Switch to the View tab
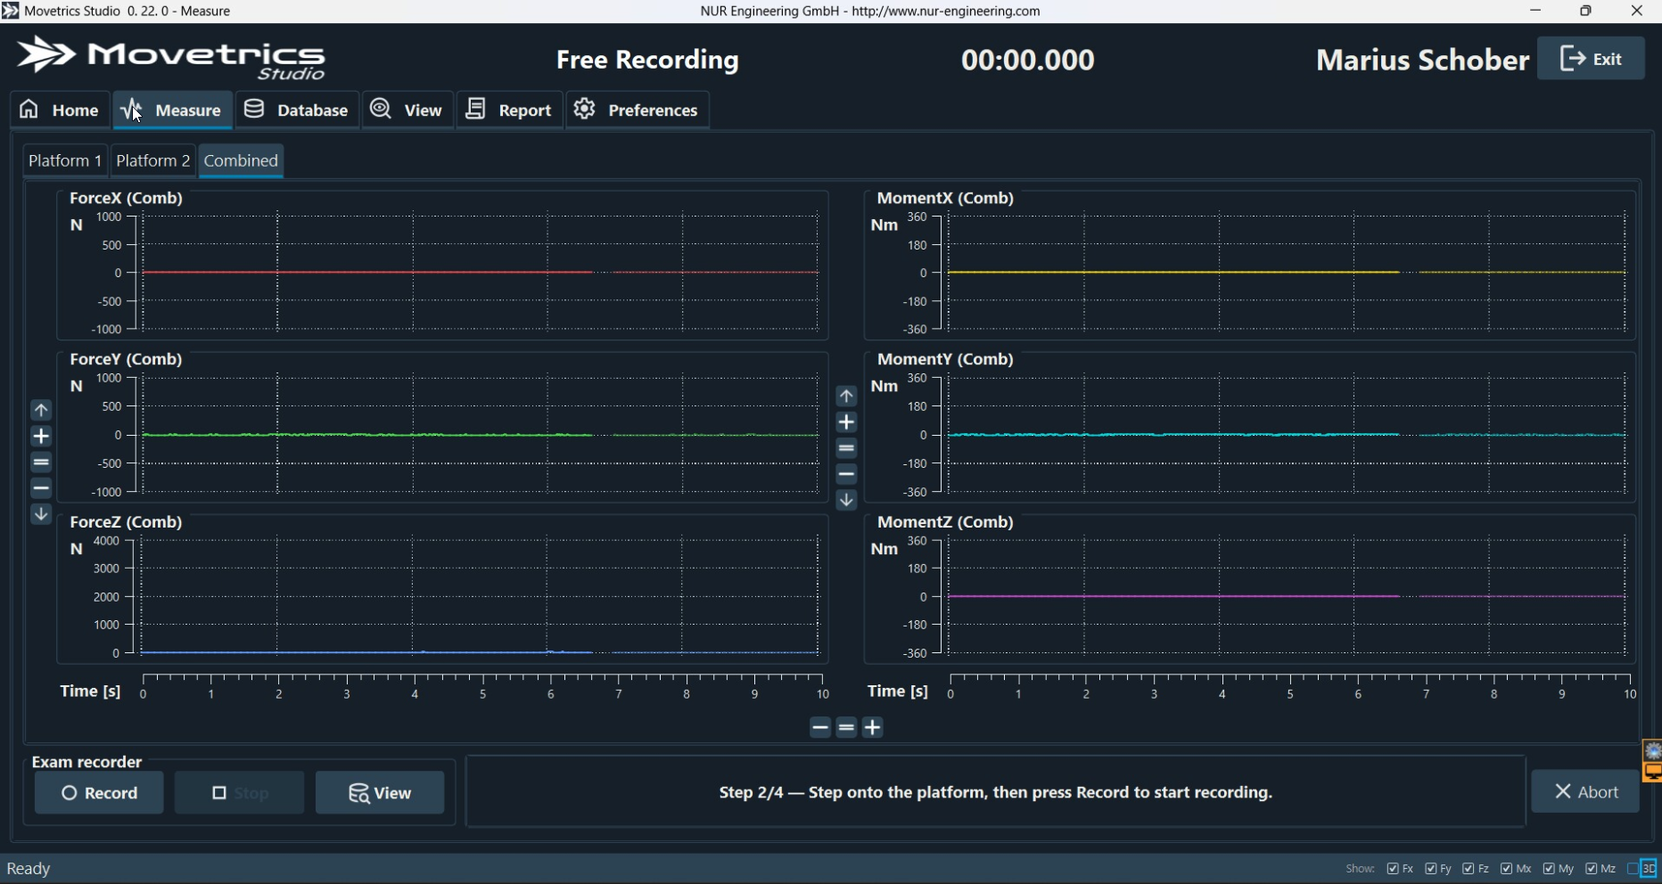 point(407,110)
